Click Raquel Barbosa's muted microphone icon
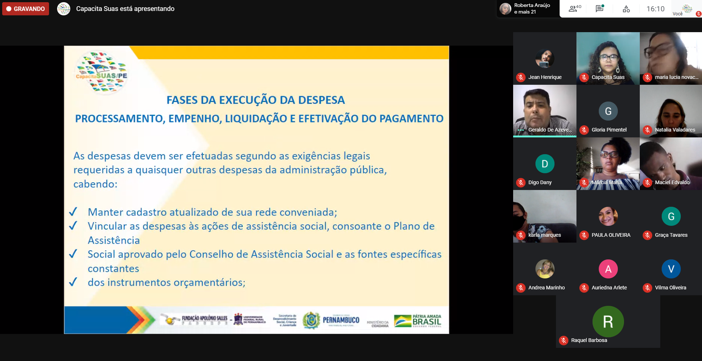 (564, 341)
